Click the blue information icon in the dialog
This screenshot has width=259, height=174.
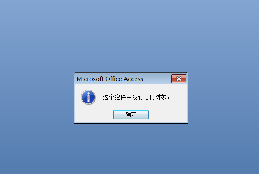click(88, 97)
